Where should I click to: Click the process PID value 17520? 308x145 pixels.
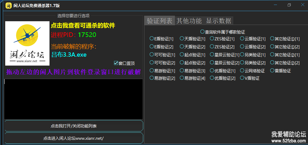point(87,35)
